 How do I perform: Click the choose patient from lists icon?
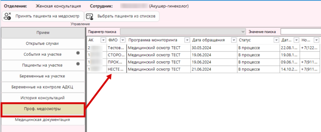[90, 16]
